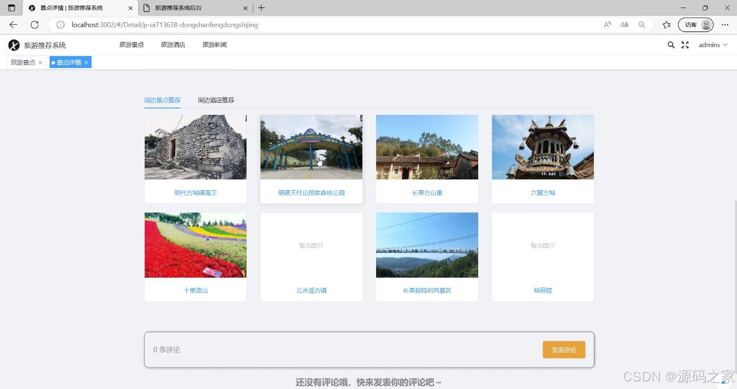Click the 十里蓝山 flower field thumbnail
Image resolution: width=737 pixels, height=389 pixels.
[195, 245]
